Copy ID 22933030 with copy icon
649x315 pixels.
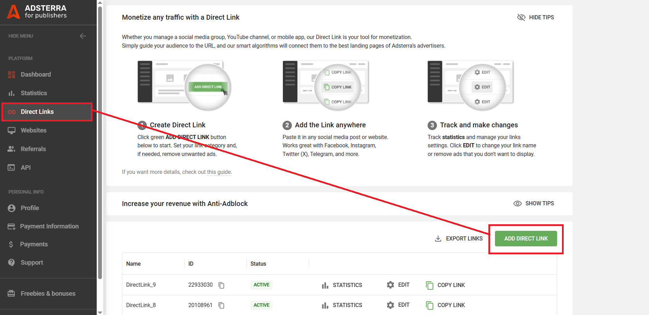tap(221, 285)
